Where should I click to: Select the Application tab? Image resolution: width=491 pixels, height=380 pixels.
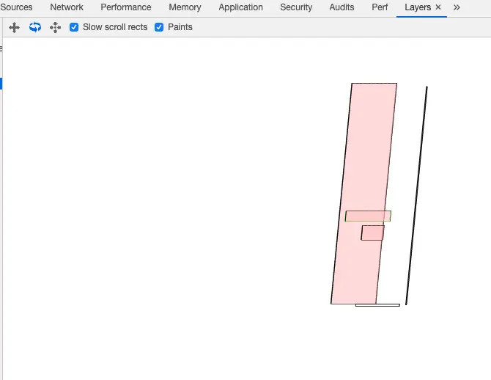241,7
